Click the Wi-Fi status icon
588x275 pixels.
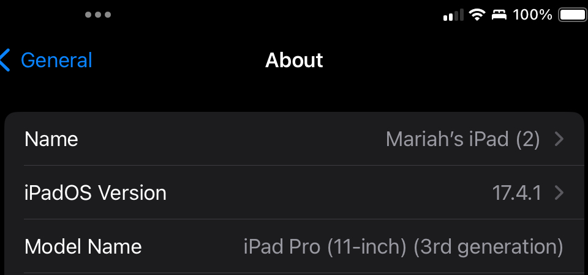point(477,15)
